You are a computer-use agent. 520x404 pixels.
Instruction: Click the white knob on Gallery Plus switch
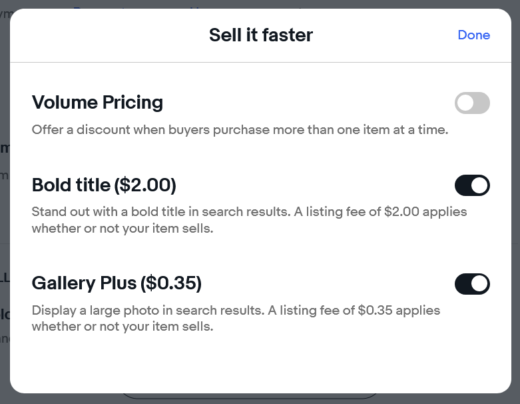(479, 284)
